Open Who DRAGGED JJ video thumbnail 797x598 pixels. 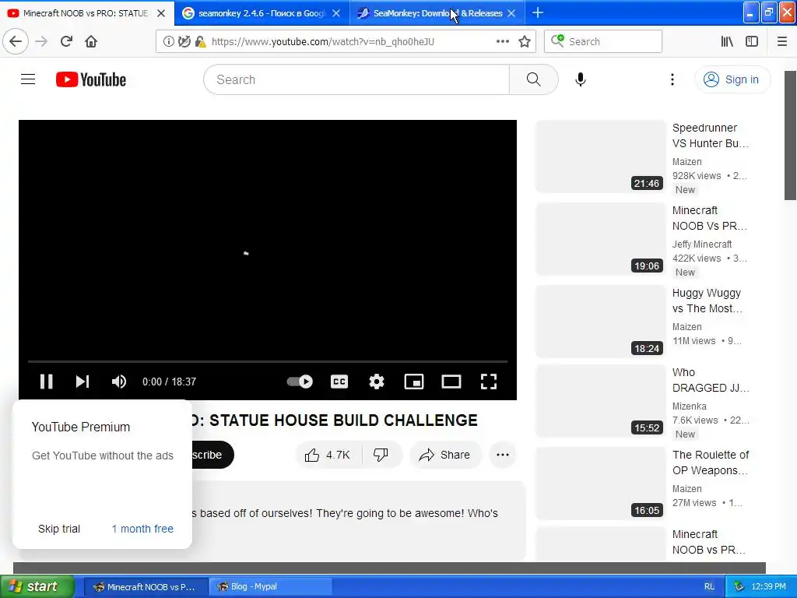[600, 401]
